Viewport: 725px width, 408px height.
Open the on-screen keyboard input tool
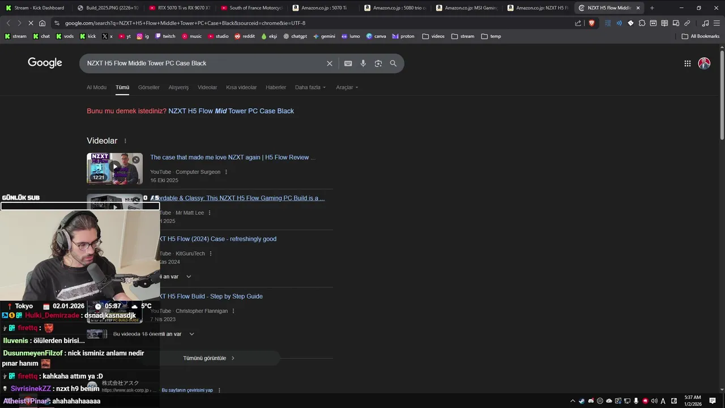pyautogui.click(x=348, y=63)
